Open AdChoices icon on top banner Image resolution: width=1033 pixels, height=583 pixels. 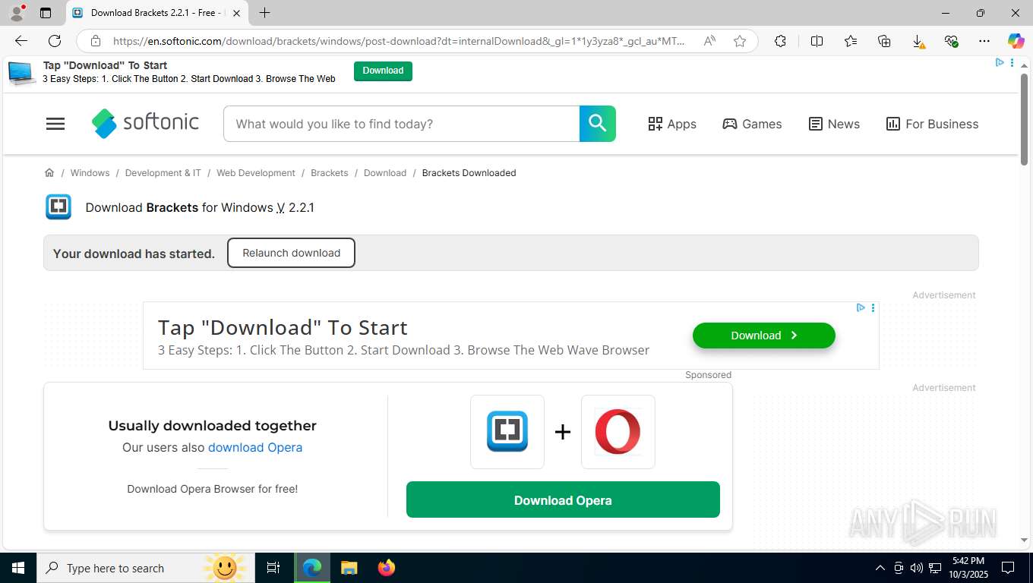point(1000,62)
